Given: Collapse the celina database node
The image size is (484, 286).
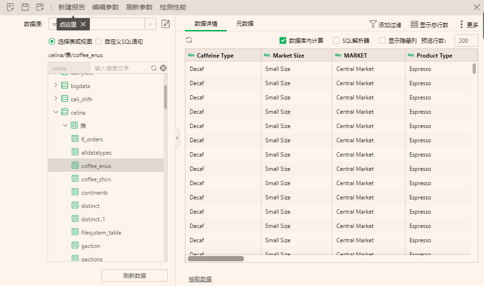Looking at the screenshot, I should point(56,112).
